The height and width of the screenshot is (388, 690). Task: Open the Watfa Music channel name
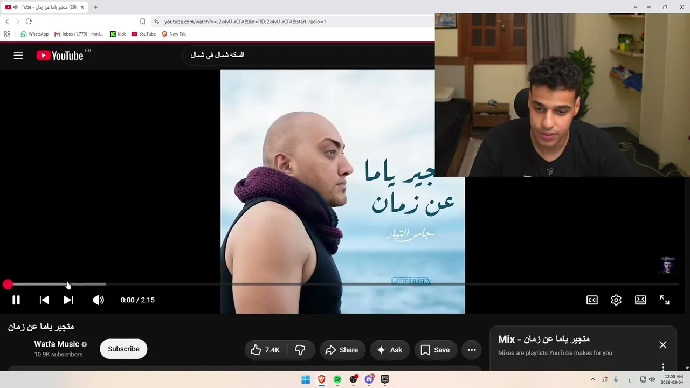(57, 344)
